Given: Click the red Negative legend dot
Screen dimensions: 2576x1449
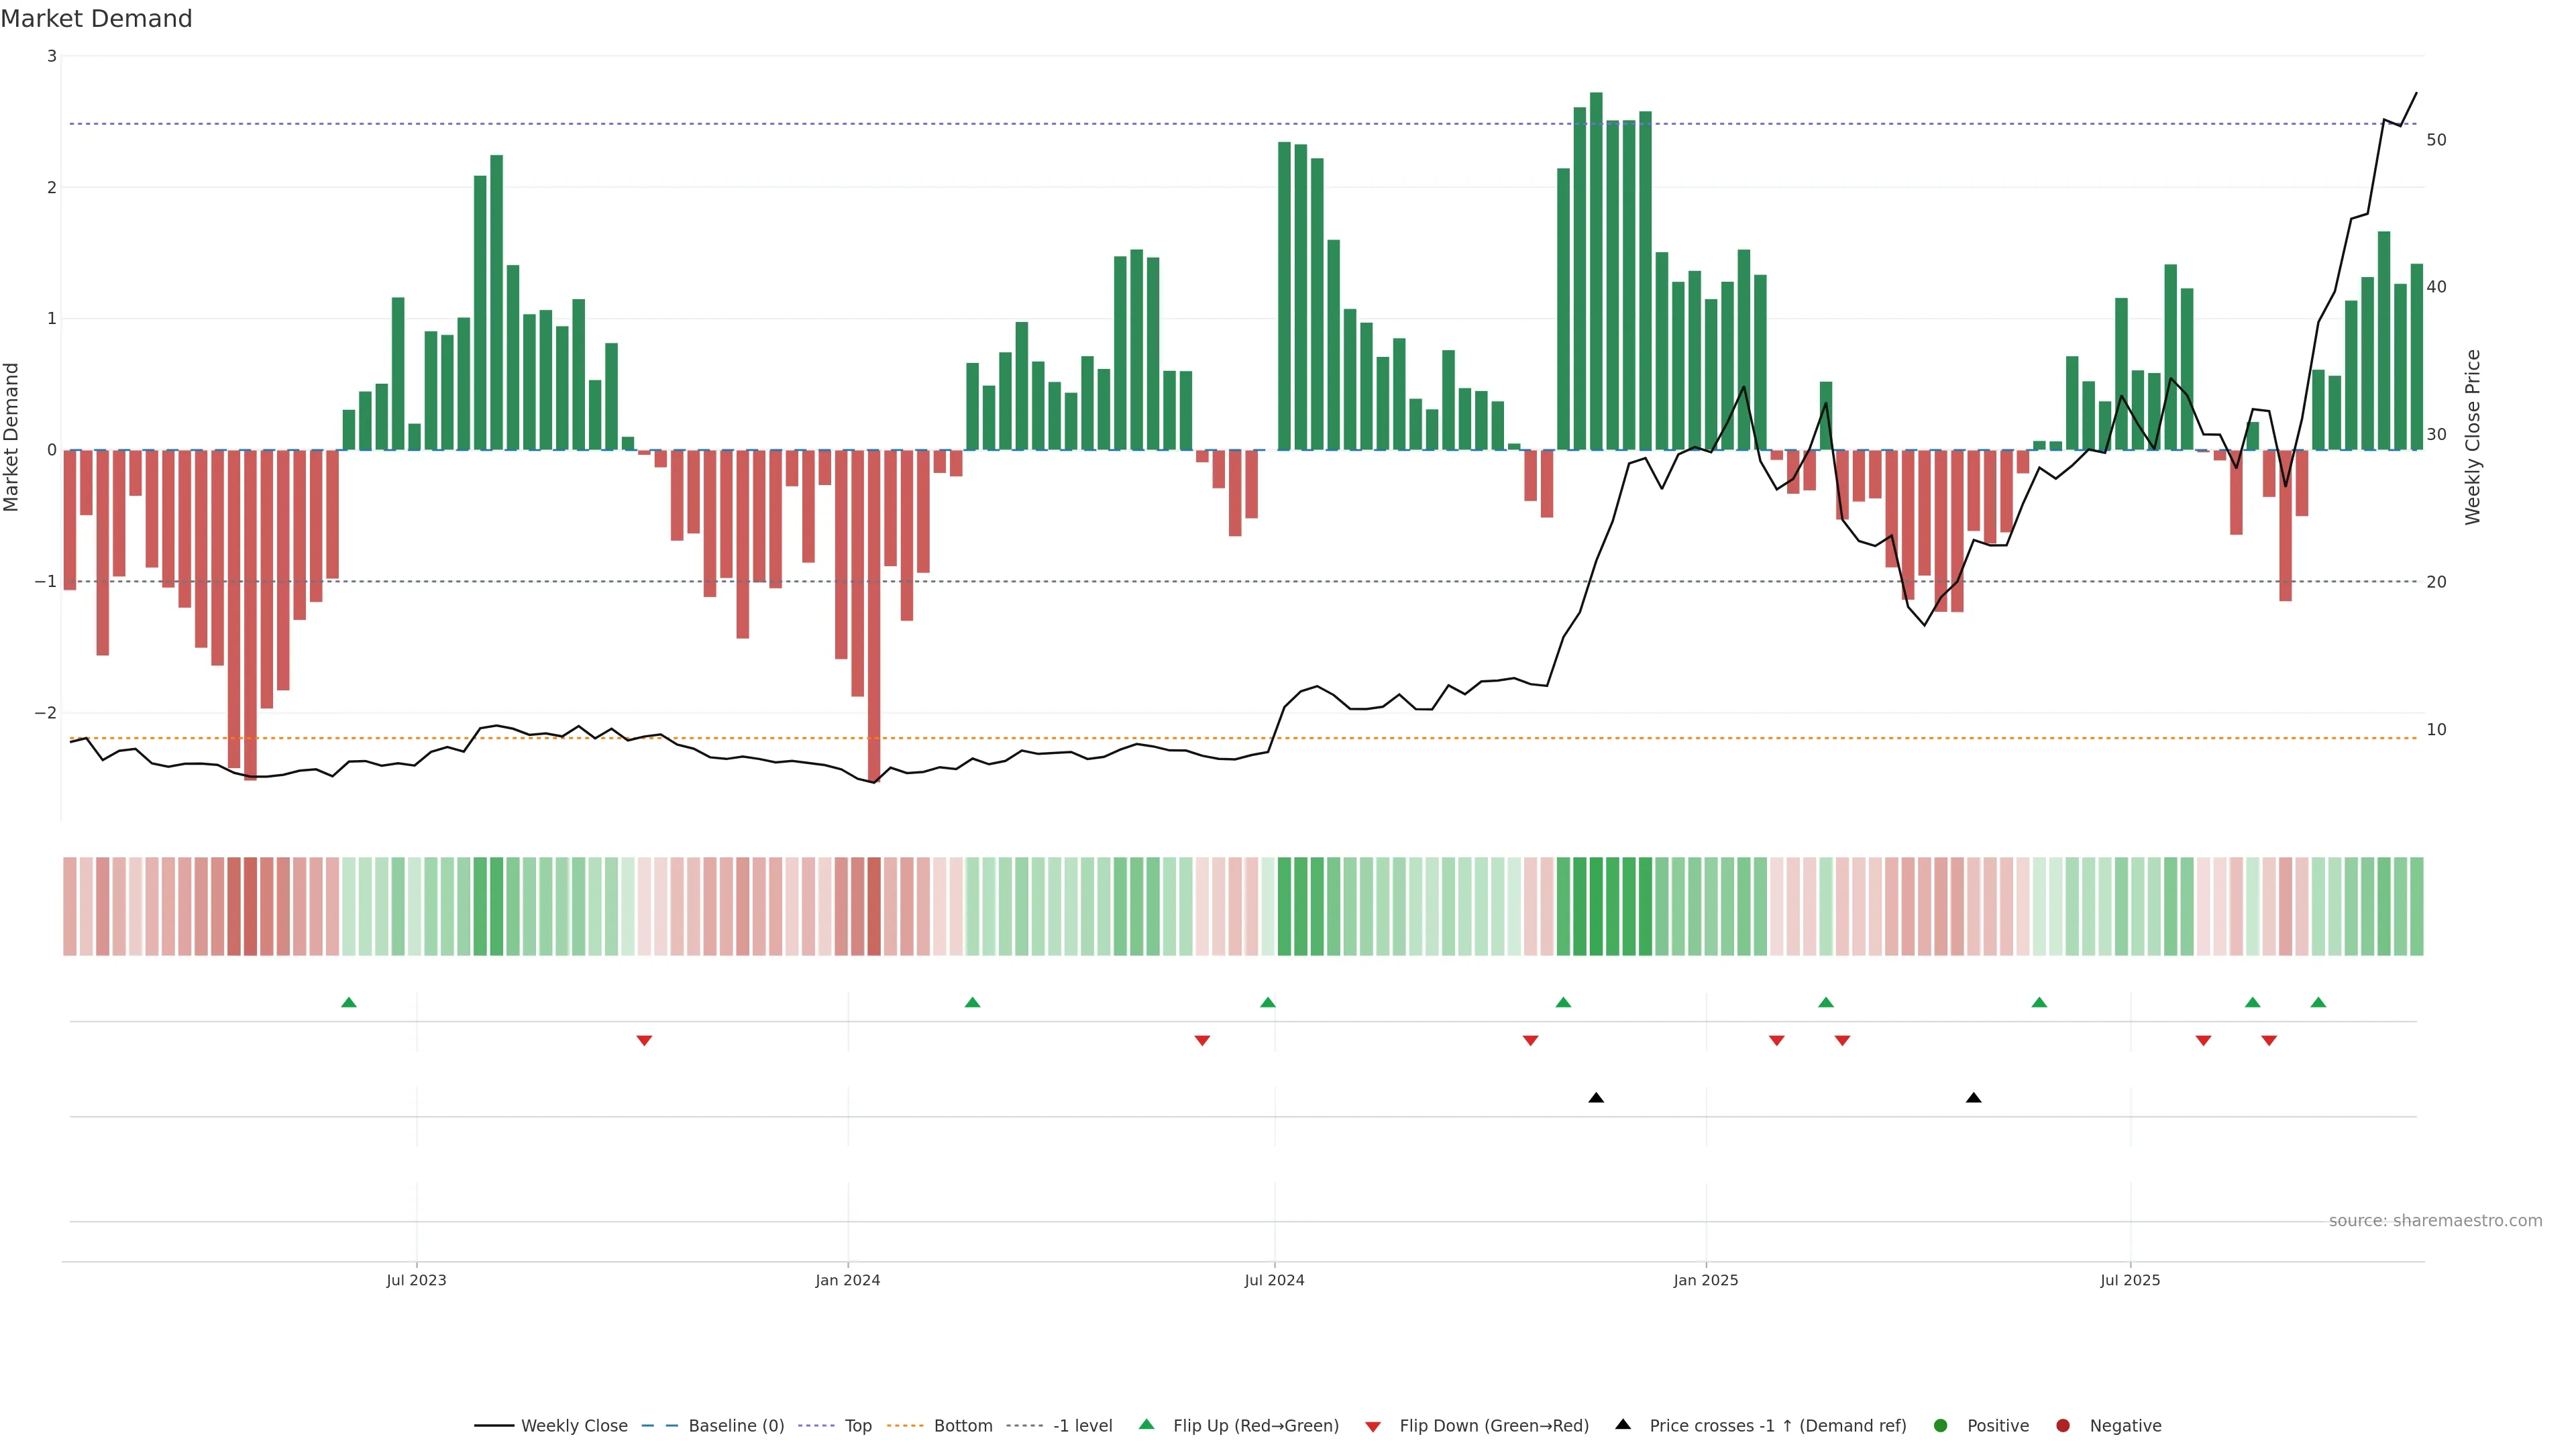Looking at the screenshot, I should (x=2063, y=1425).
